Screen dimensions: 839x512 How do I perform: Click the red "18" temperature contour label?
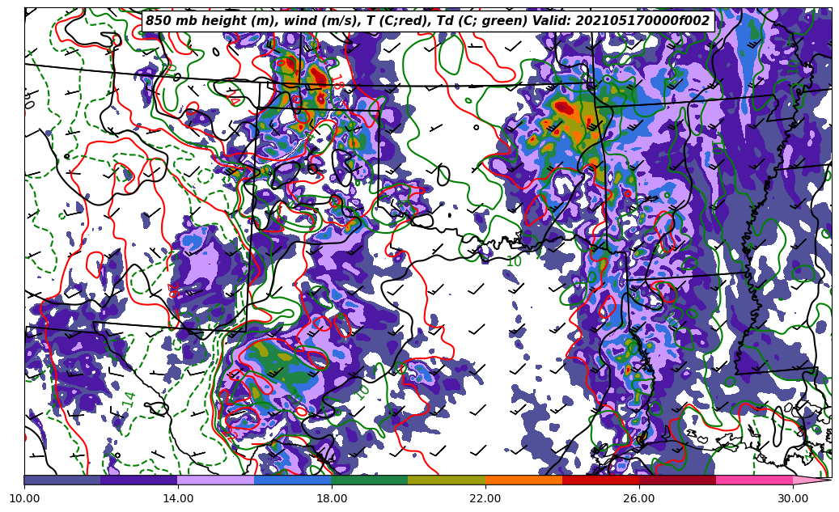[337, 83]
